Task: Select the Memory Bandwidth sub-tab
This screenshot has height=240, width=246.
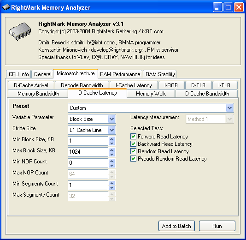Action: [38, 94]
